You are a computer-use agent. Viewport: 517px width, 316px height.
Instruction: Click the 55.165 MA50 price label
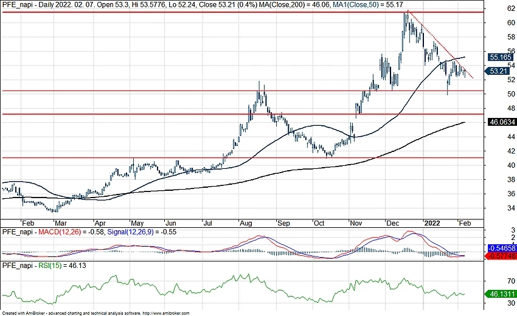501,57
